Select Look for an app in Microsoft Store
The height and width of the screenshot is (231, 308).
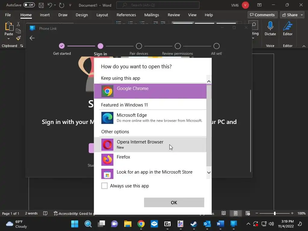pyautogui.click(x=150, y=174)
